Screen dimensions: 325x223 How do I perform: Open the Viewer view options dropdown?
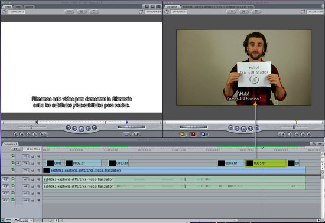(95, 12)
